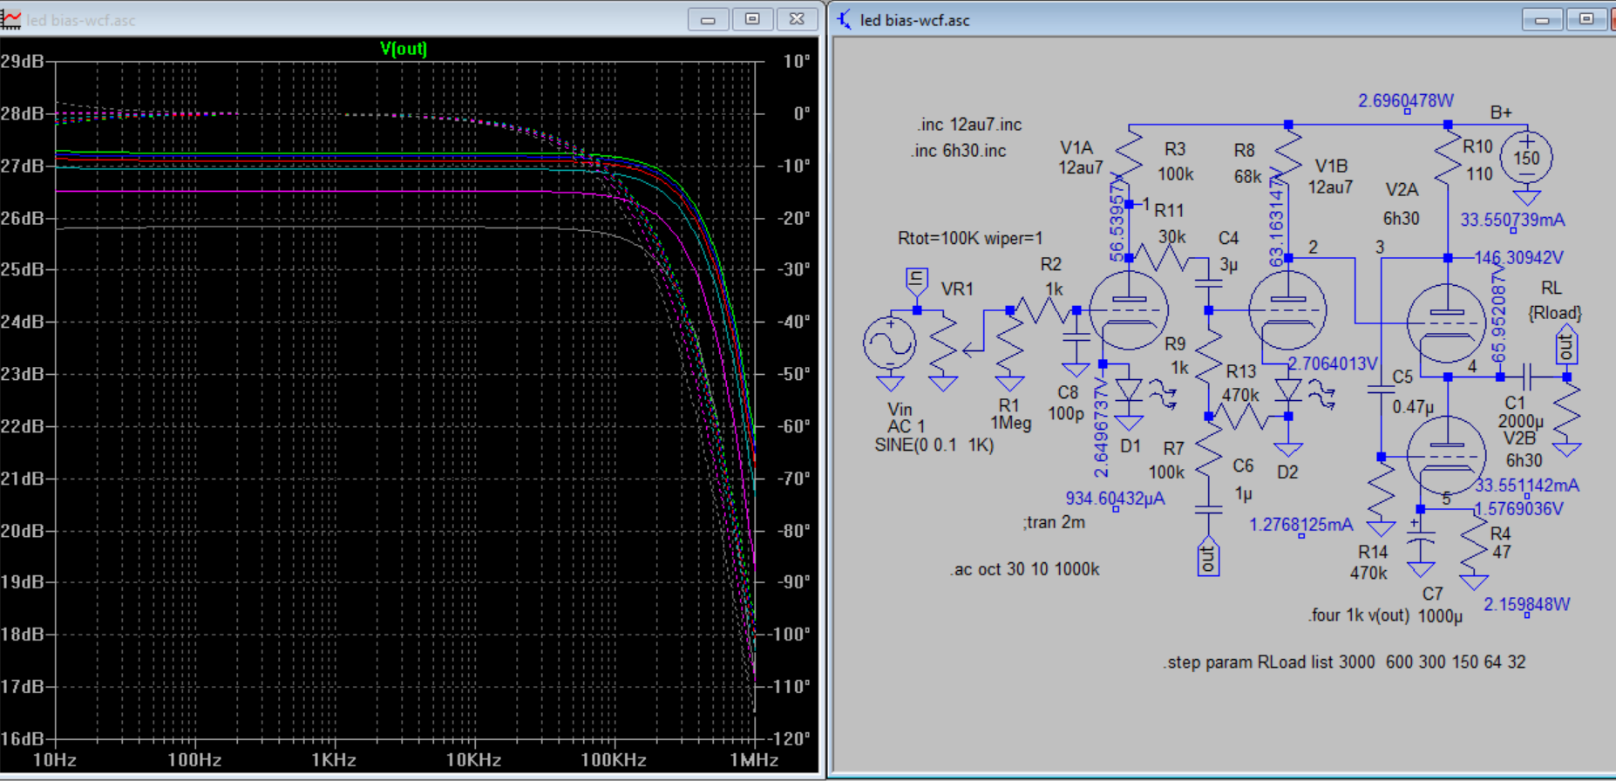This screenshot has width=1616, height=781.
Task: Click the R8 68k resistor symbol
Action: point(1288,153)
